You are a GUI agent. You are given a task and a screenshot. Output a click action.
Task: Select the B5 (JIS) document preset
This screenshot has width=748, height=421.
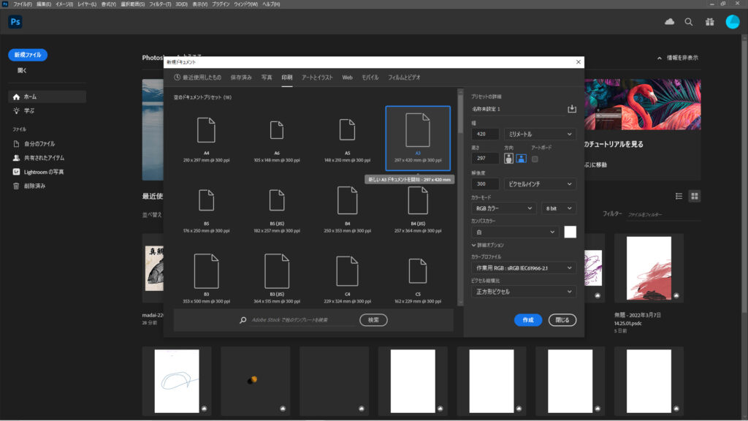pyautogui.click(x=277, y=209)
